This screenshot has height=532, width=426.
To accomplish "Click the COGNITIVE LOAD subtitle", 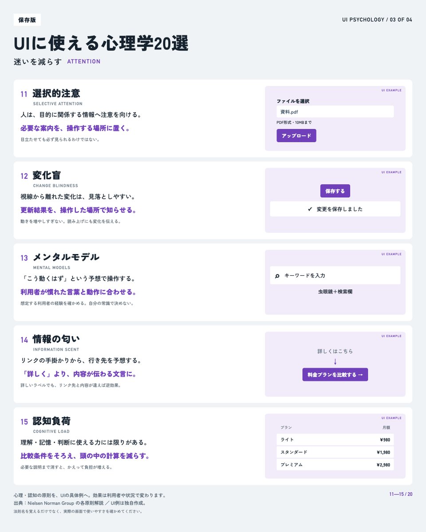I will tap(51, 431).
